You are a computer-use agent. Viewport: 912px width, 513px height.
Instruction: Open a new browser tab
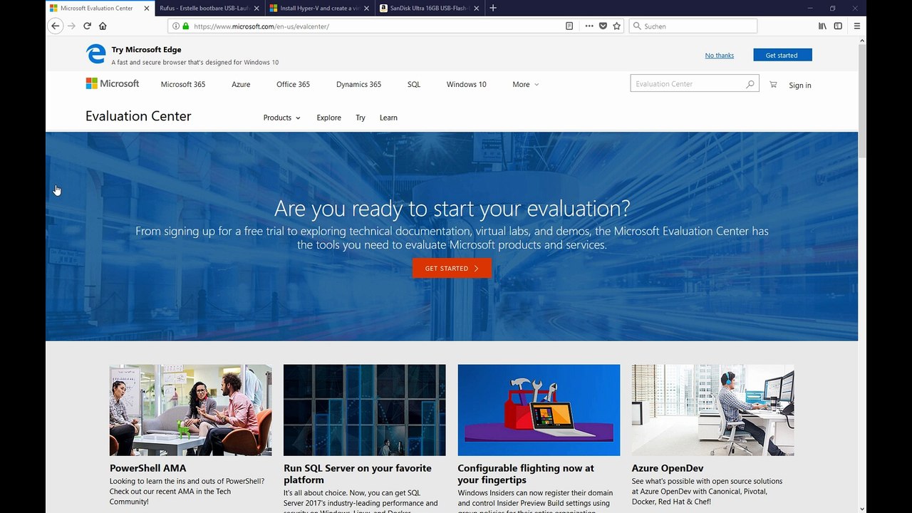(x=493, y=8)
